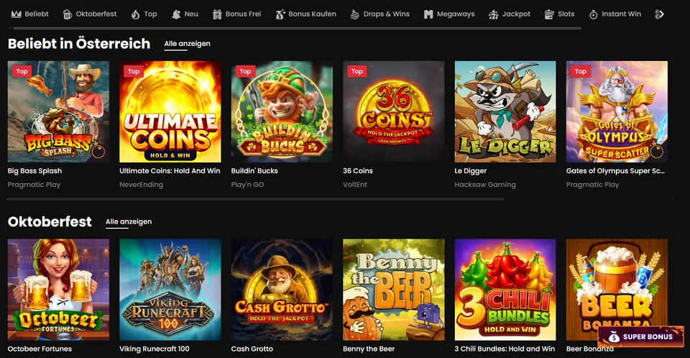This screenshot has height=358, width=690.
Task: Click Top badge on Buildin' Bucks
Action: click(245, 71)
